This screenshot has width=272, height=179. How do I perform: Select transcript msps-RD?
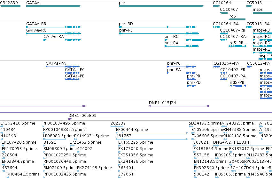point(262,46)
